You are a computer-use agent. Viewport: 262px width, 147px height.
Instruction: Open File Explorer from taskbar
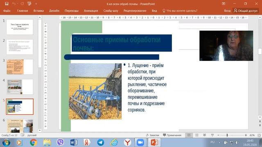click(47, 143)
